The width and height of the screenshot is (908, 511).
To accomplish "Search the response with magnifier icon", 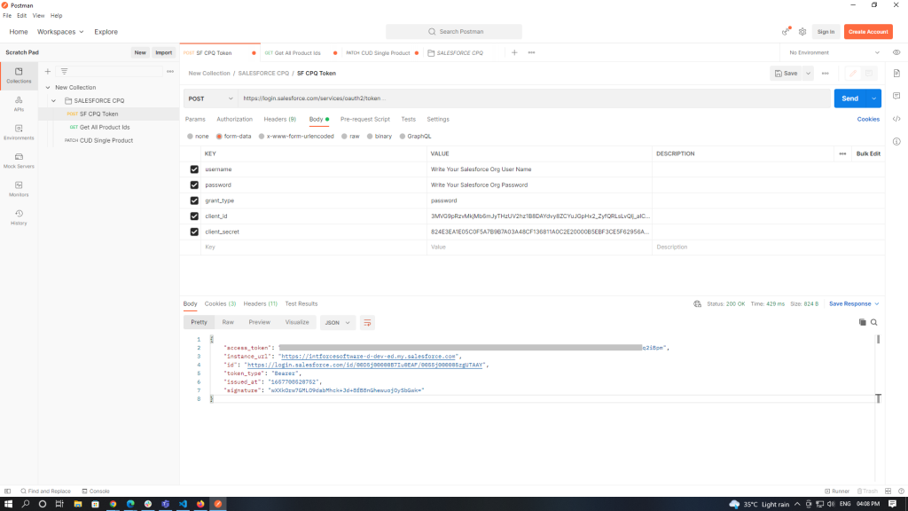I will pyautogui.click(x=873, y=322).
